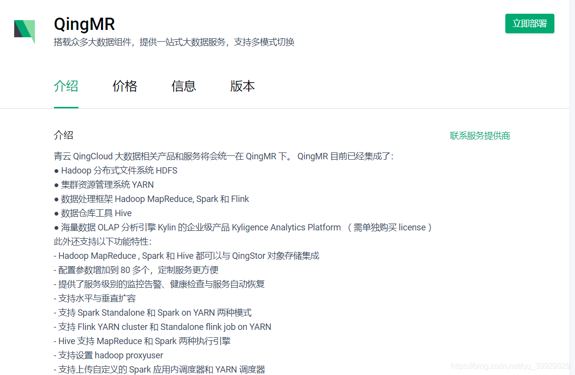Viewport: 575px width, 375px height.
Task: Click the vertical scrollbar at right edge
Action: (572, 187)
